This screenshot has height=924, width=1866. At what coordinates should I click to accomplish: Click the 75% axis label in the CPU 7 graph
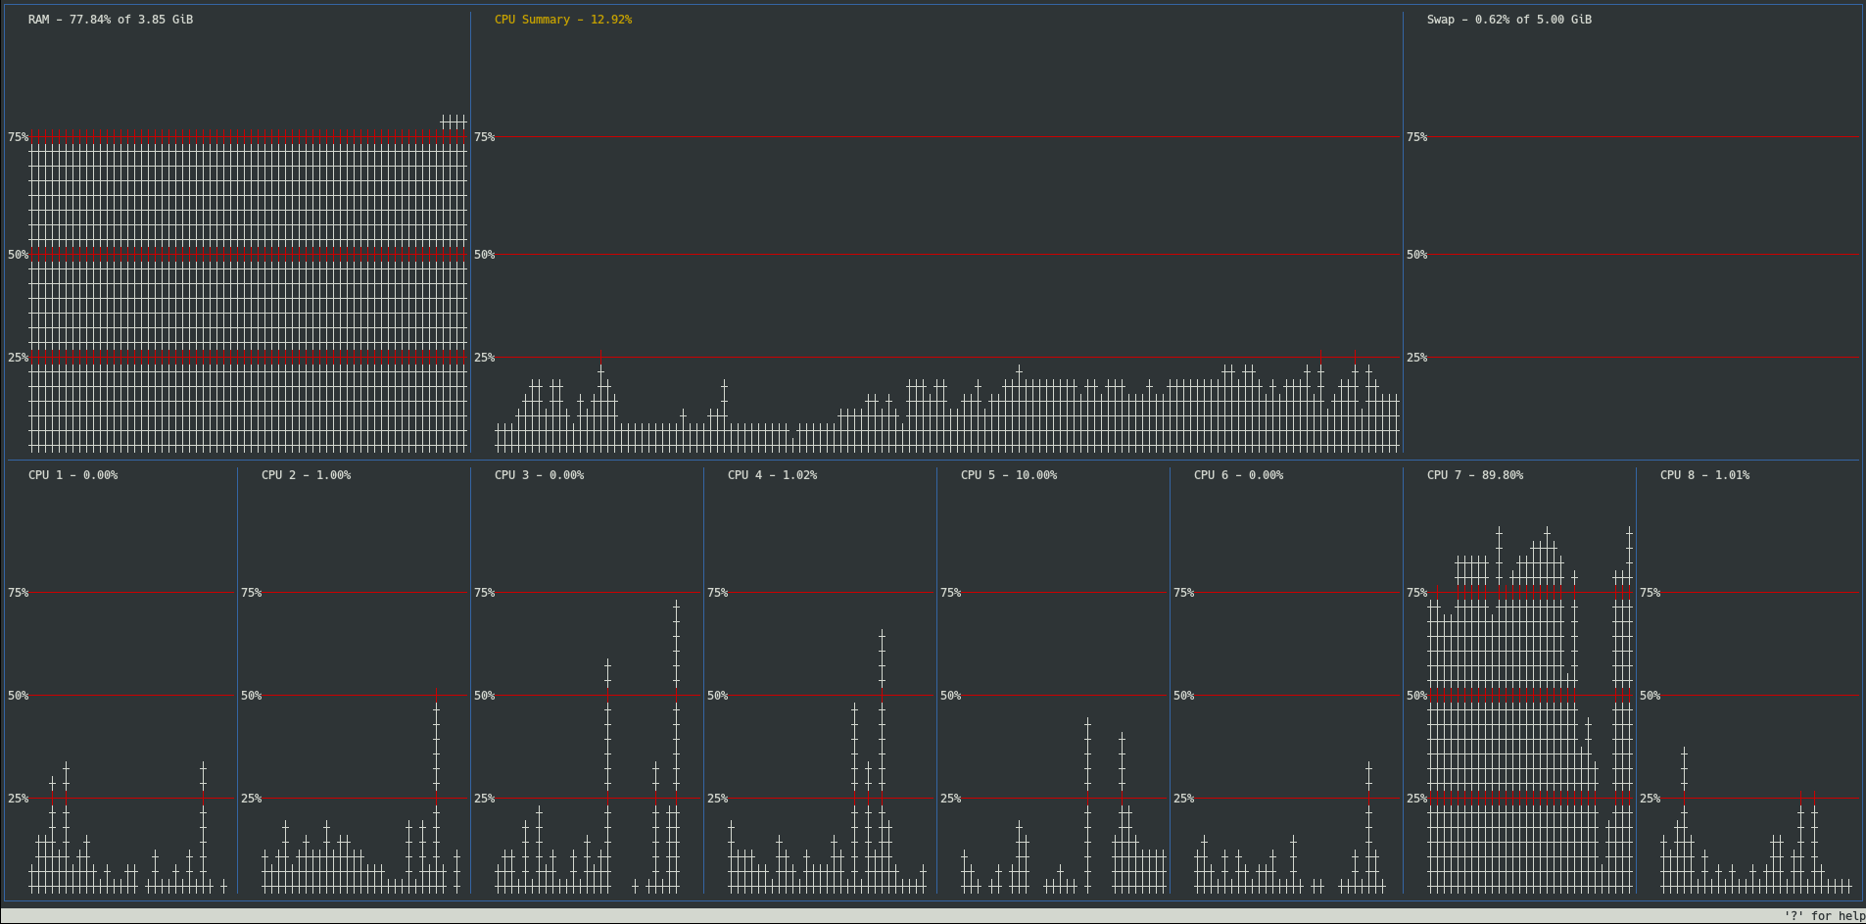pos(1417,593)
